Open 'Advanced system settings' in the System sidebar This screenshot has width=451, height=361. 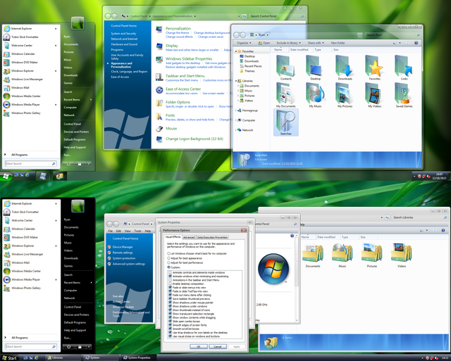128,264
